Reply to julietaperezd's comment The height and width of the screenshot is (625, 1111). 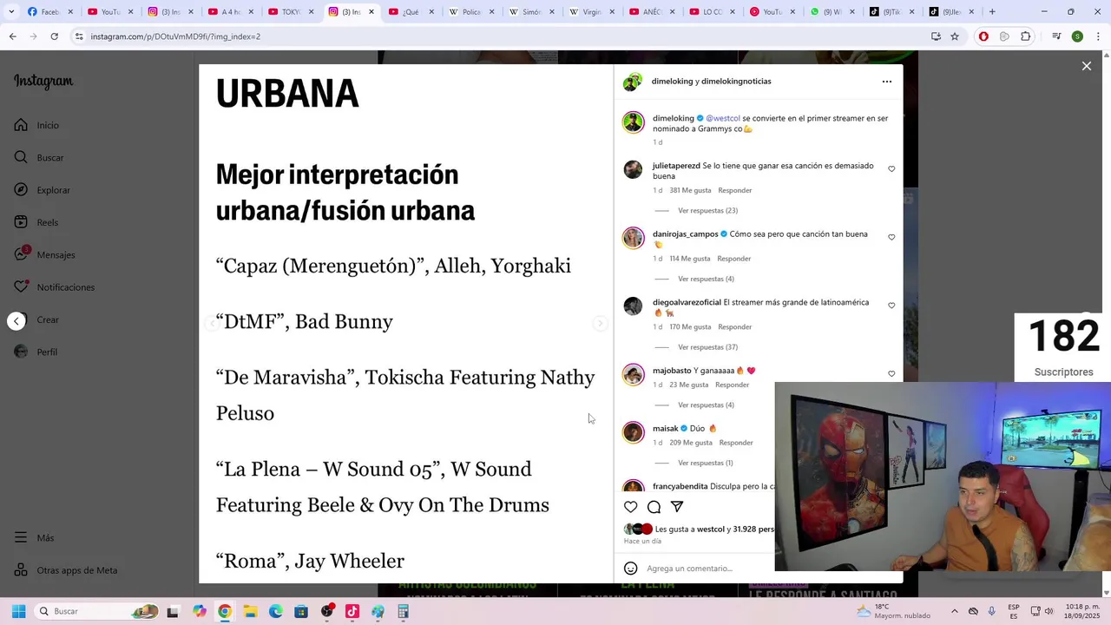(734, 190)
